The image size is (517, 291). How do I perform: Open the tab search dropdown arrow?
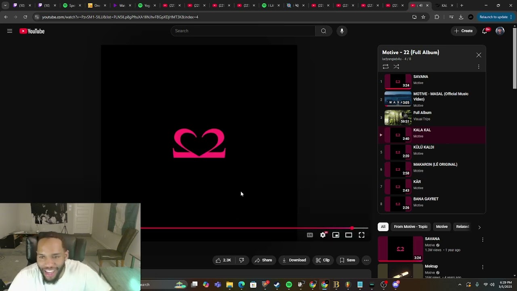5,6
